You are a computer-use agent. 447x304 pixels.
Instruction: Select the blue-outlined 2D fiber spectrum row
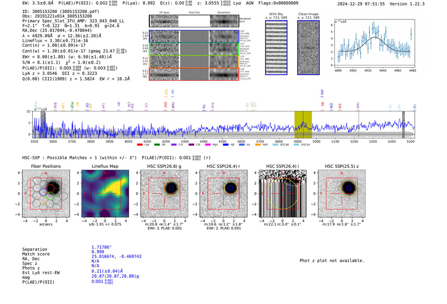(x=194, y=36)
